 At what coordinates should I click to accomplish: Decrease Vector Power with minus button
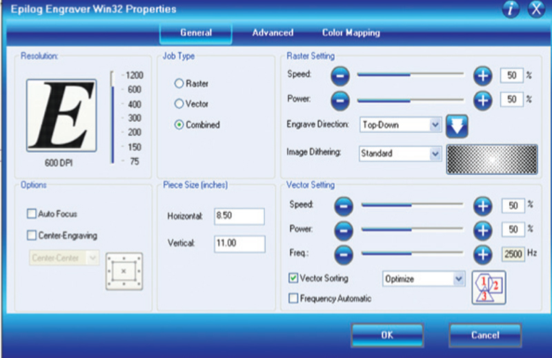click(x=344, y=230)
